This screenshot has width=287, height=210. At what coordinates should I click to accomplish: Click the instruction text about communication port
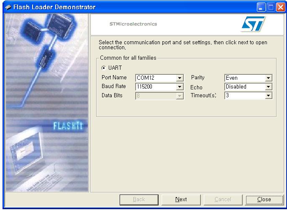[183, 45]
